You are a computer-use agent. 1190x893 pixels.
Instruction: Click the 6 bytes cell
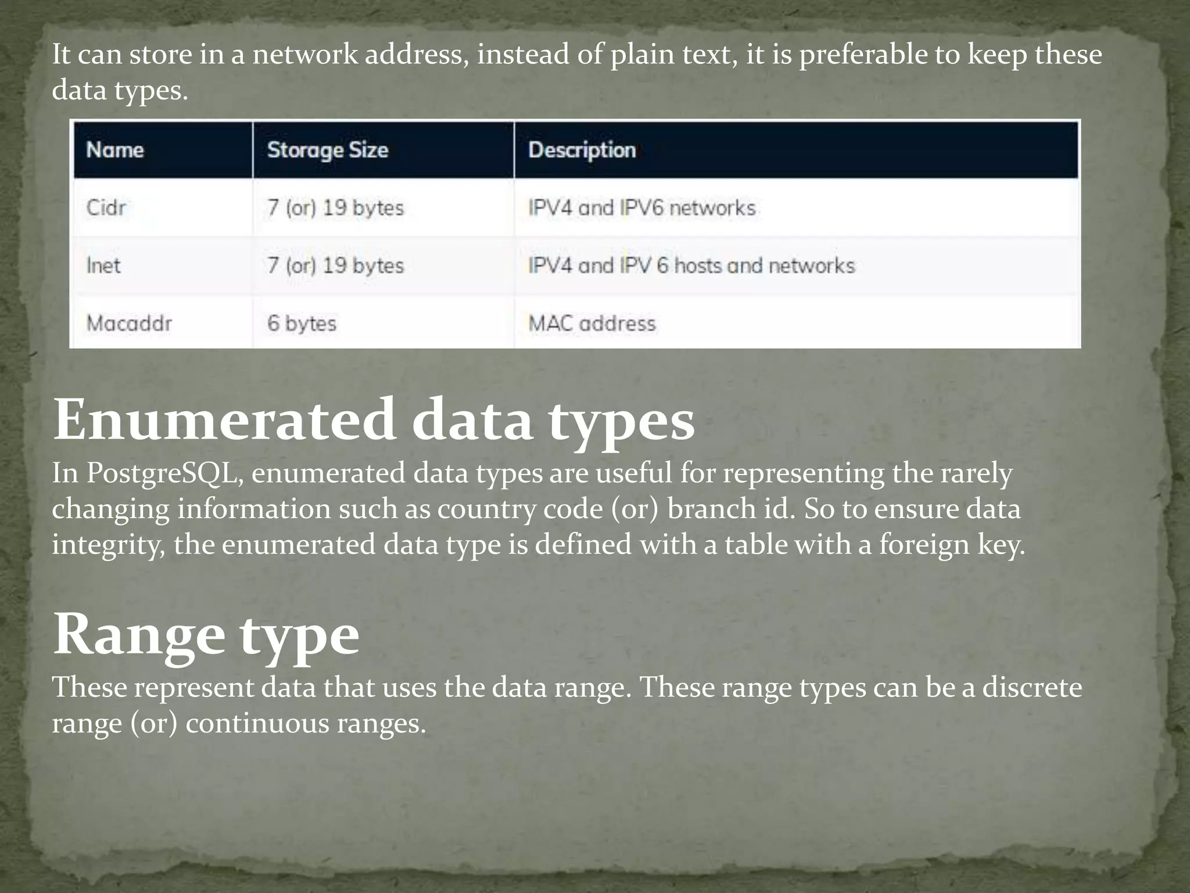(383, 323)
